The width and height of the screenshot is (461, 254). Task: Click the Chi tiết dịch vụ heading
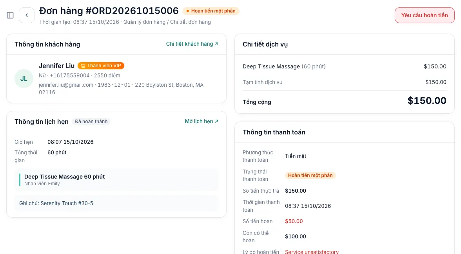pos(265,44)
